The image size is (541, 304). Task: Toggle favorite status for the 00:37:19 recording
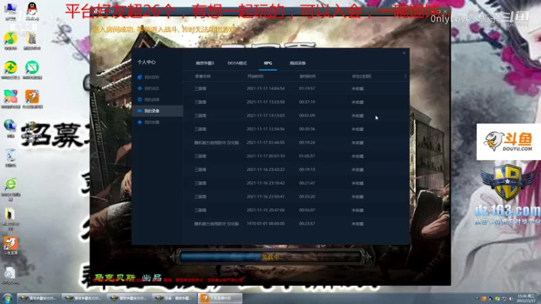click(x=358, y=102)
